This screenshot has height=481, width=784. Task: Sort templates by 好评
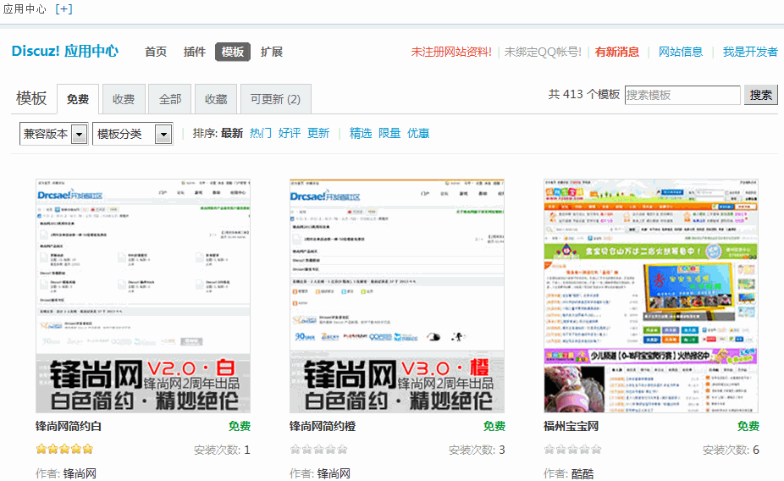(x=290, y=133)
